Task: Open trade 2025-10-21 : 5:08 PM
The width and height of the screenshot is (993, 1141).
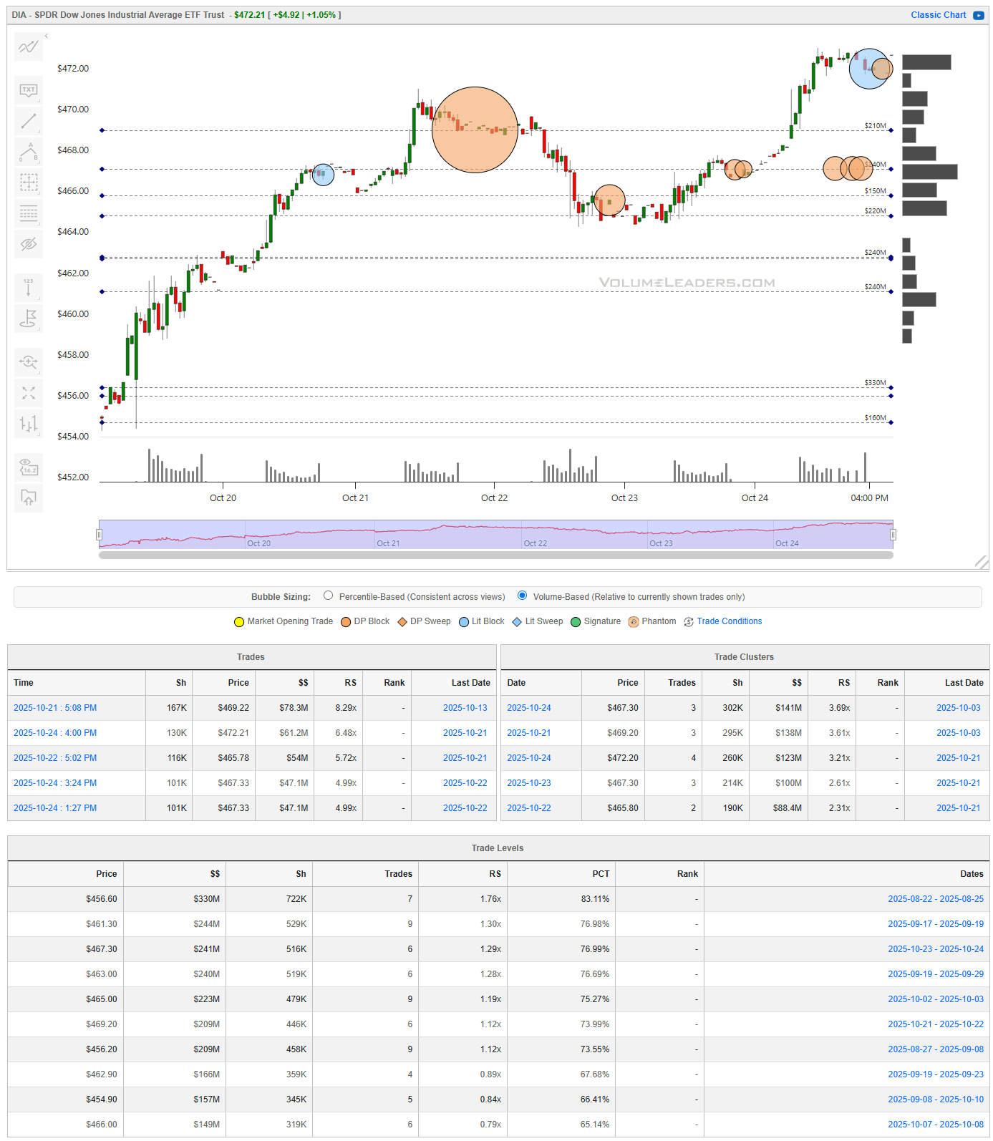Action: coord(55,708)
